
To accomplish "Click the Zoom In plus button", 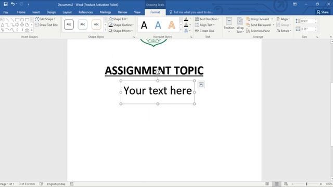I will tap(321, 184).
